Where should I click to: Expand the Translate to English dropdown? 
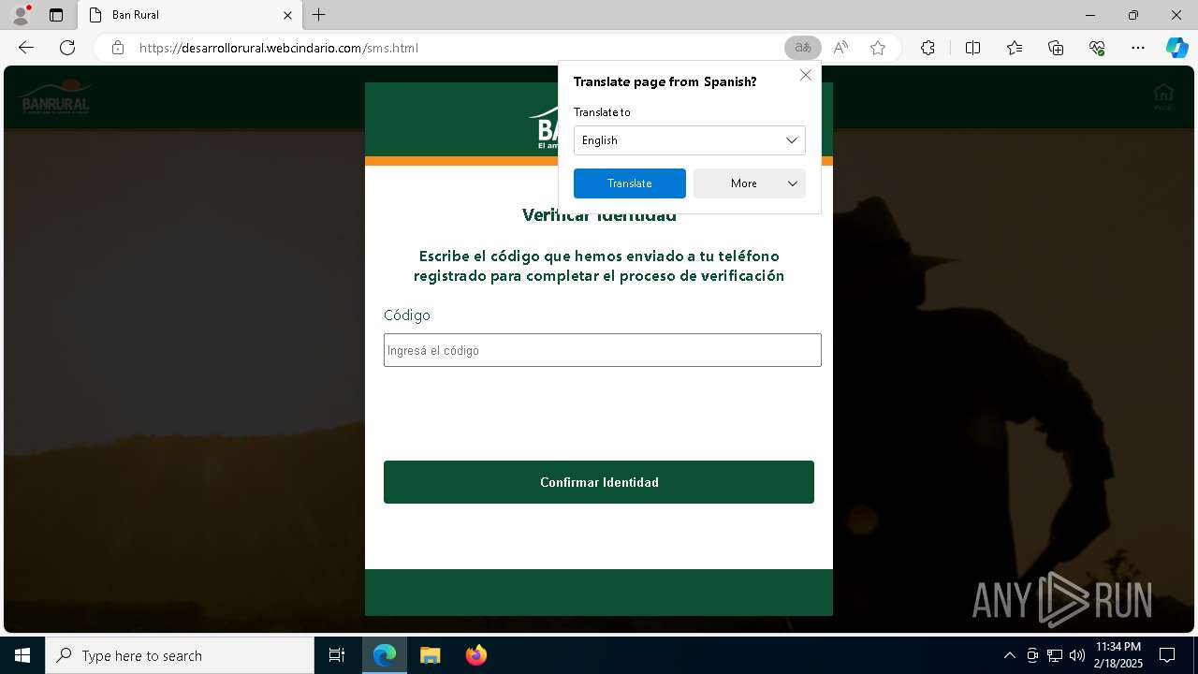point(690,140)
